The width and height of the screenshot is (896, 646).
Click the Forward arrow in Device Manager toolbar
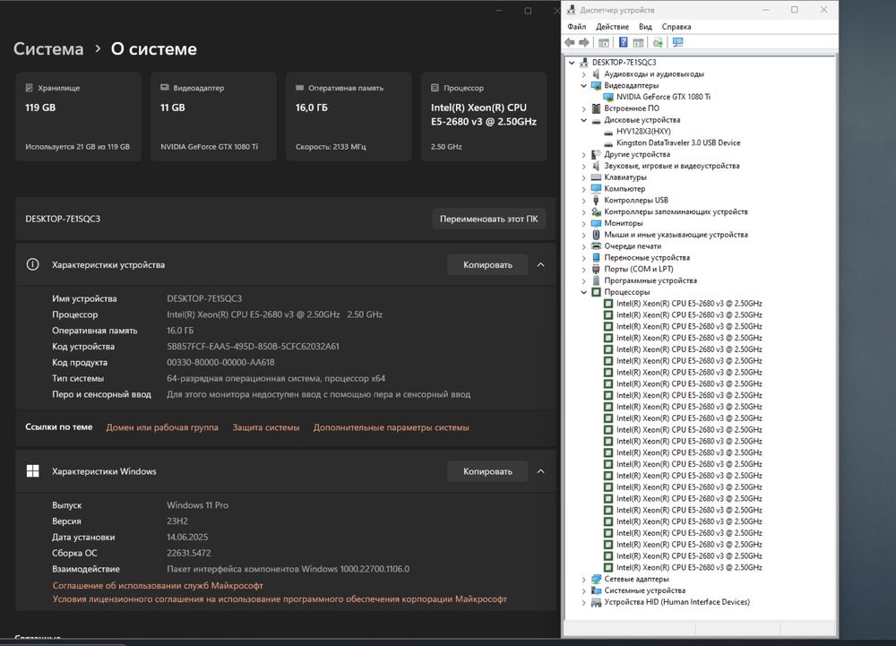pyautogui.click(x=584, y=42)
